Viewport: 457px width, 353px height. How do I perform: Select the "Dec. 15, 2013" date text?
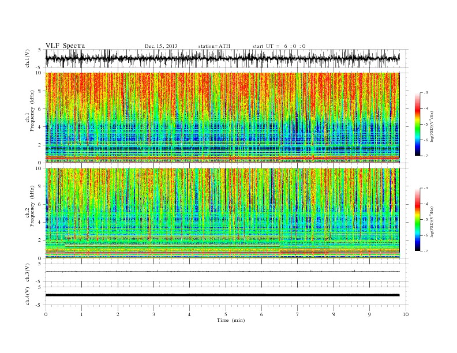pos(161,46)
